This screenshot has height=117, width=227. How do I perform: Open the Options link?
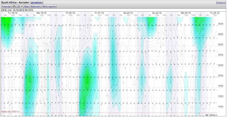pyautogui.click(x=221, y=3)
